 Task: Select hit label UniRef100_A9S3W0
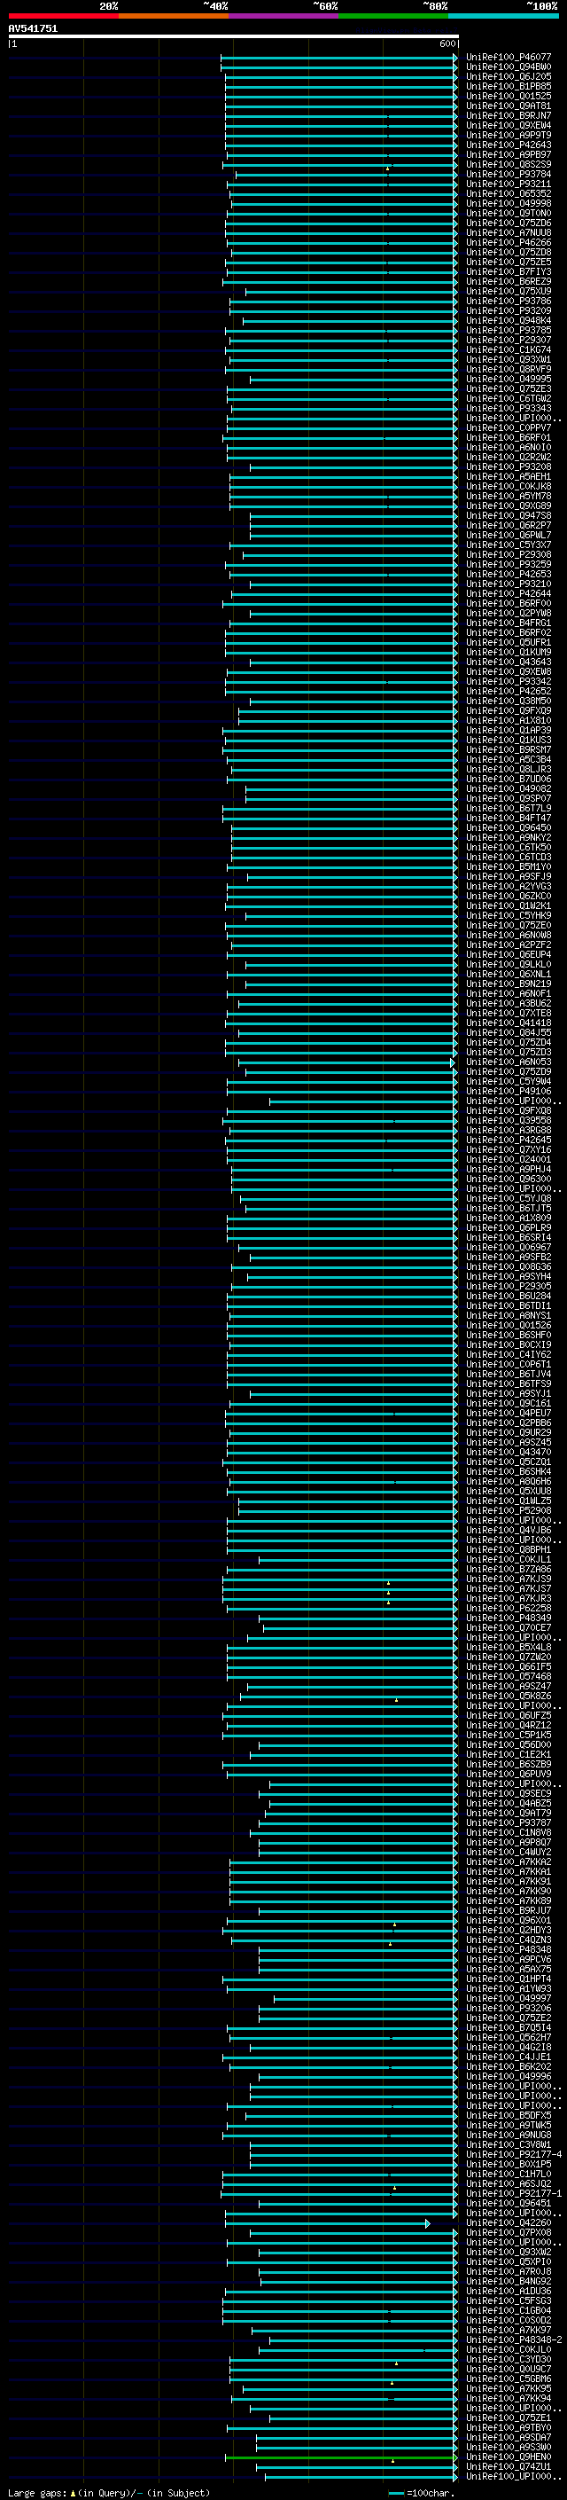point(509,2448)
